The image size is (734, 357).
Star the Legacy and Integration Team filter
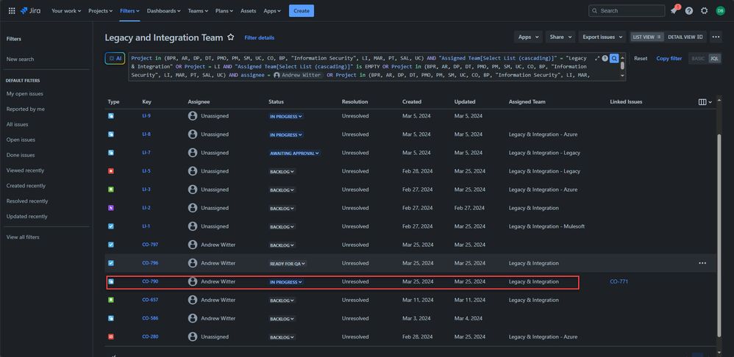click(230, 37)
